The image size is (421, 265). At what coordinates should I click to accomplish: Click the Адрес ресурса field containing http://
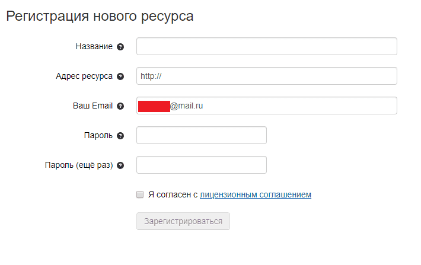(266, 76)
